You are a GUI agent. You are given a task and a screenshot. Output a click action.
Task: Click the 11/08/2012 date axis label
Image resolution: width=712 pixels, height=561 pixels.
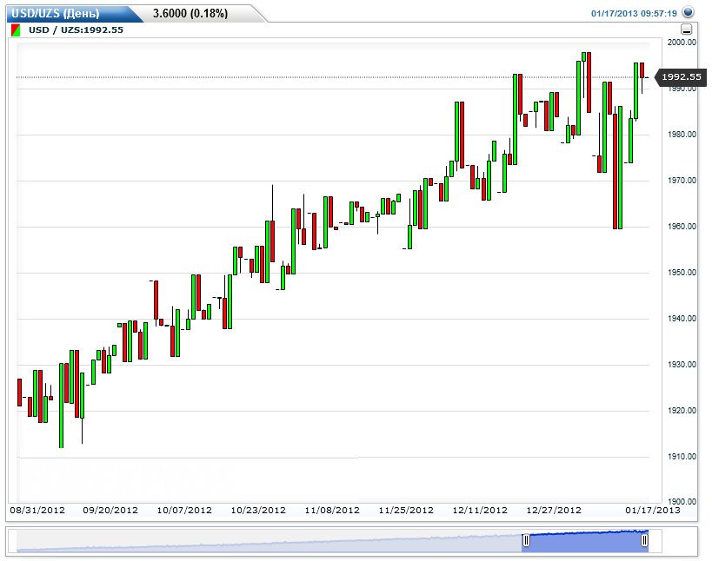332,511
